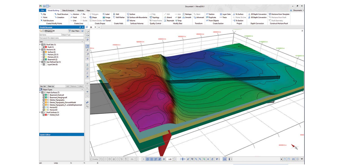Click the Extend tool

(168, 17)
